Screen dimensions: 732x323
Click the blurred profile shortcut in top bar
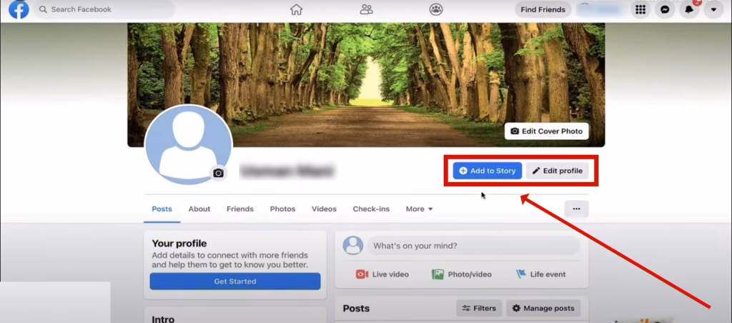click(x=600, y=10)
